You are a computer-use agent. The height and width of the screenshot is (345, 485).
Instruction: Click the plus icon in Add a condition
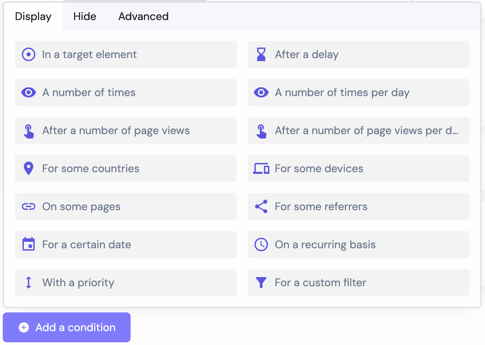click(24, 327)
